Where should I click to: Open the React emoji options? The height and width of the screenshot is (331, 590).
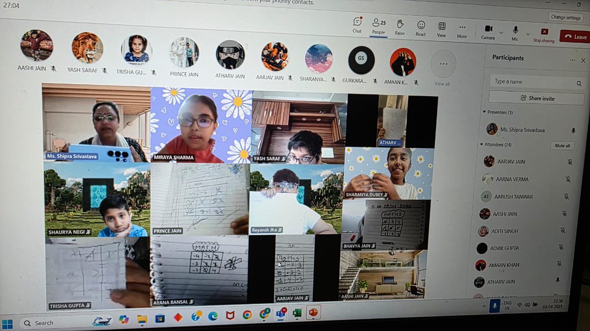click(x=421, y=27)
